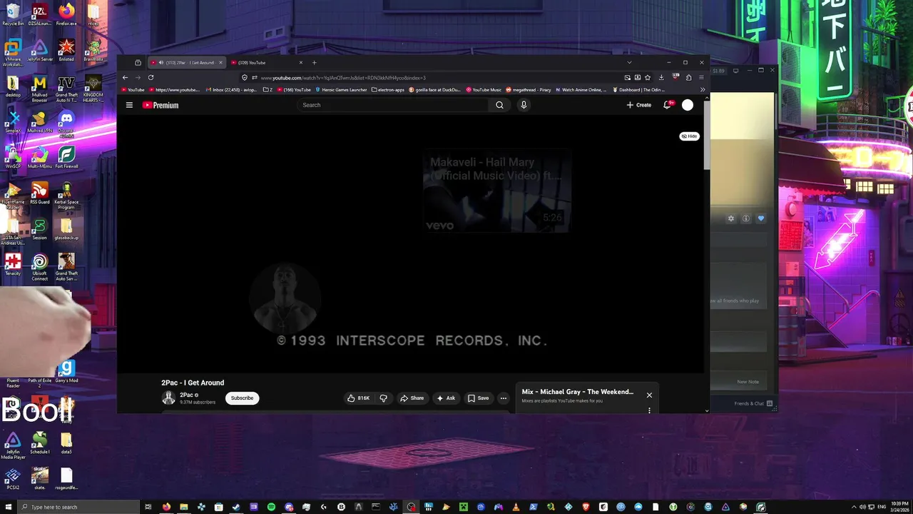Open the YouTube Music bookmark
This screenshot has width=913, height=514.
(x=484, y=90)
